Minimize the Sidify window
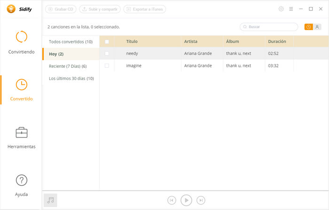 [301, 9]
